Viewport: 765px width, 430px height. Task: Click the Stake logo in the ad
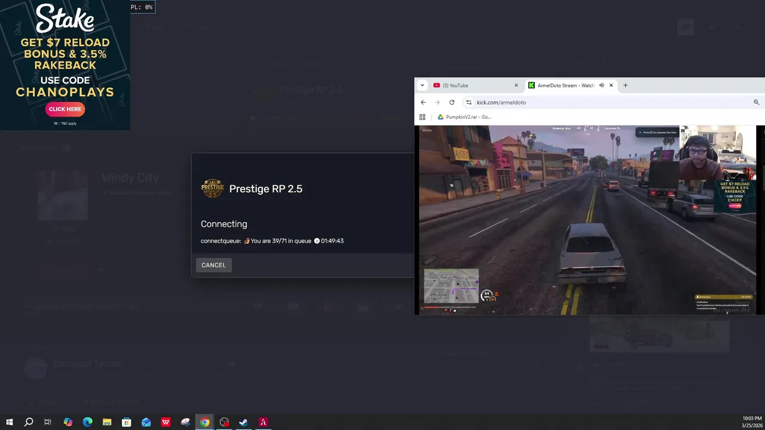click(x=65, y=19)
